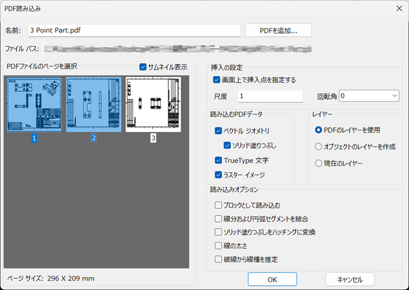The image size is (409, 290).
Task: Enable 線分および円弧セグメントを結合 option
Action: tap(218, 219)
